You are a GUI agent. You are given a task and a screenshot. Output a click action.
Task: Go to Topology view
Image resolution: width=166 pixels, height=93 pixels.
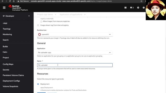click(x=6, y=29)
